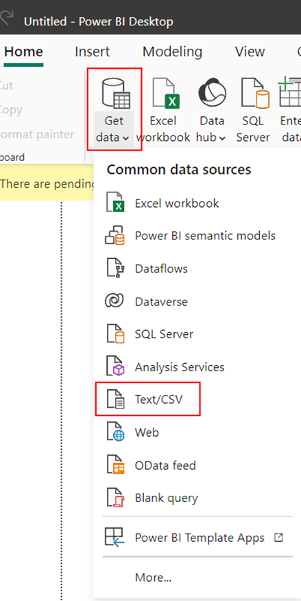Click the Data hub icon
The width and height of the screenshot is (301, 601).
[x=212, y=93]
